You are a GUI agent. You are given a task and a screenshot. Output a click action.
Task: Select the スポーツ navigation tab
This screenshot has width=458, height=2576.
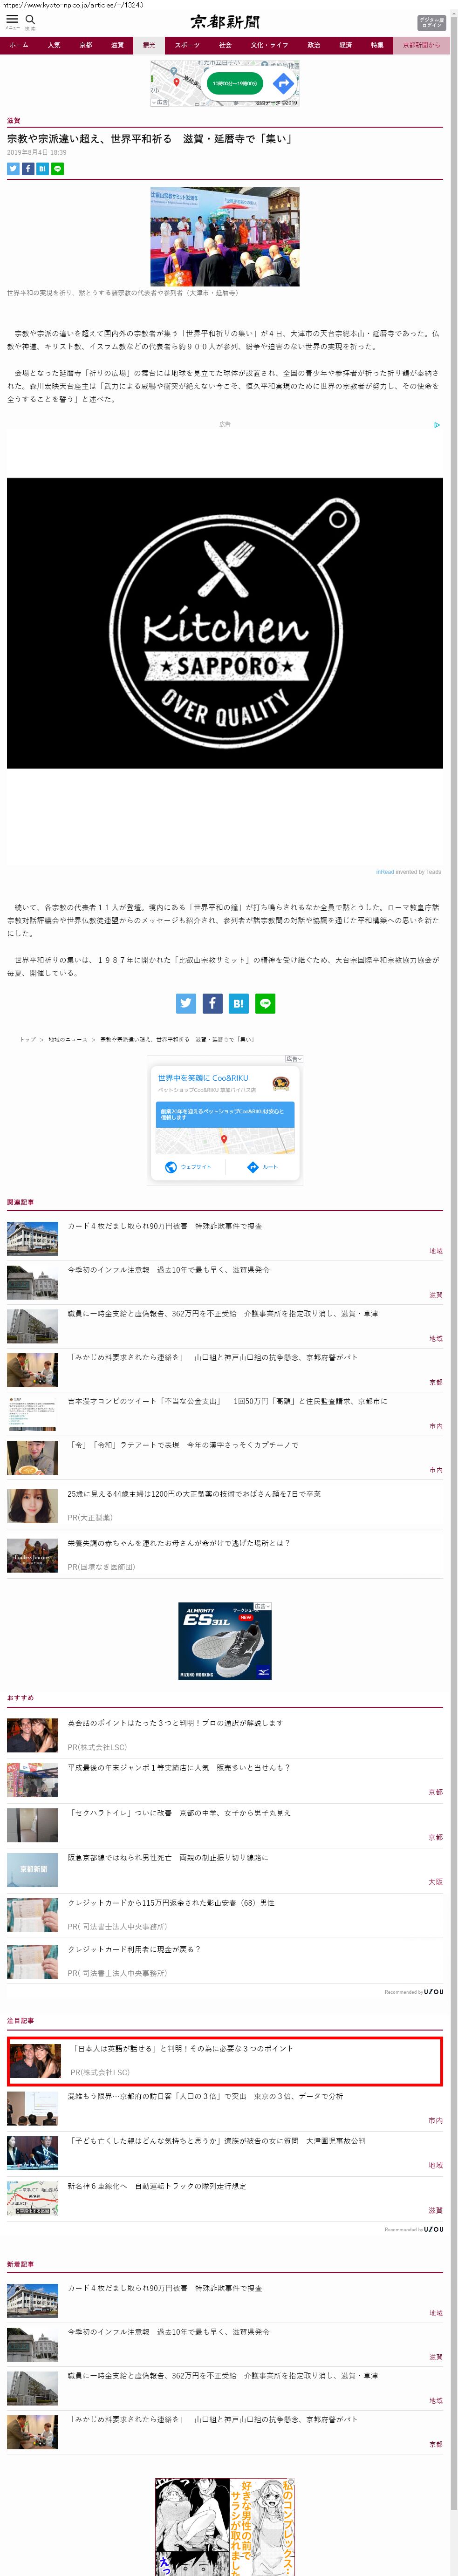pos(187,45)
